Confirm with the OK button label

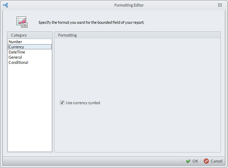pos(195,161)
